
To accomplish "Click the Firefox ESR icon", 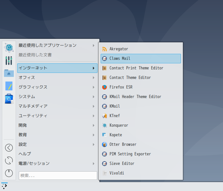I will (x=104, y=87).
